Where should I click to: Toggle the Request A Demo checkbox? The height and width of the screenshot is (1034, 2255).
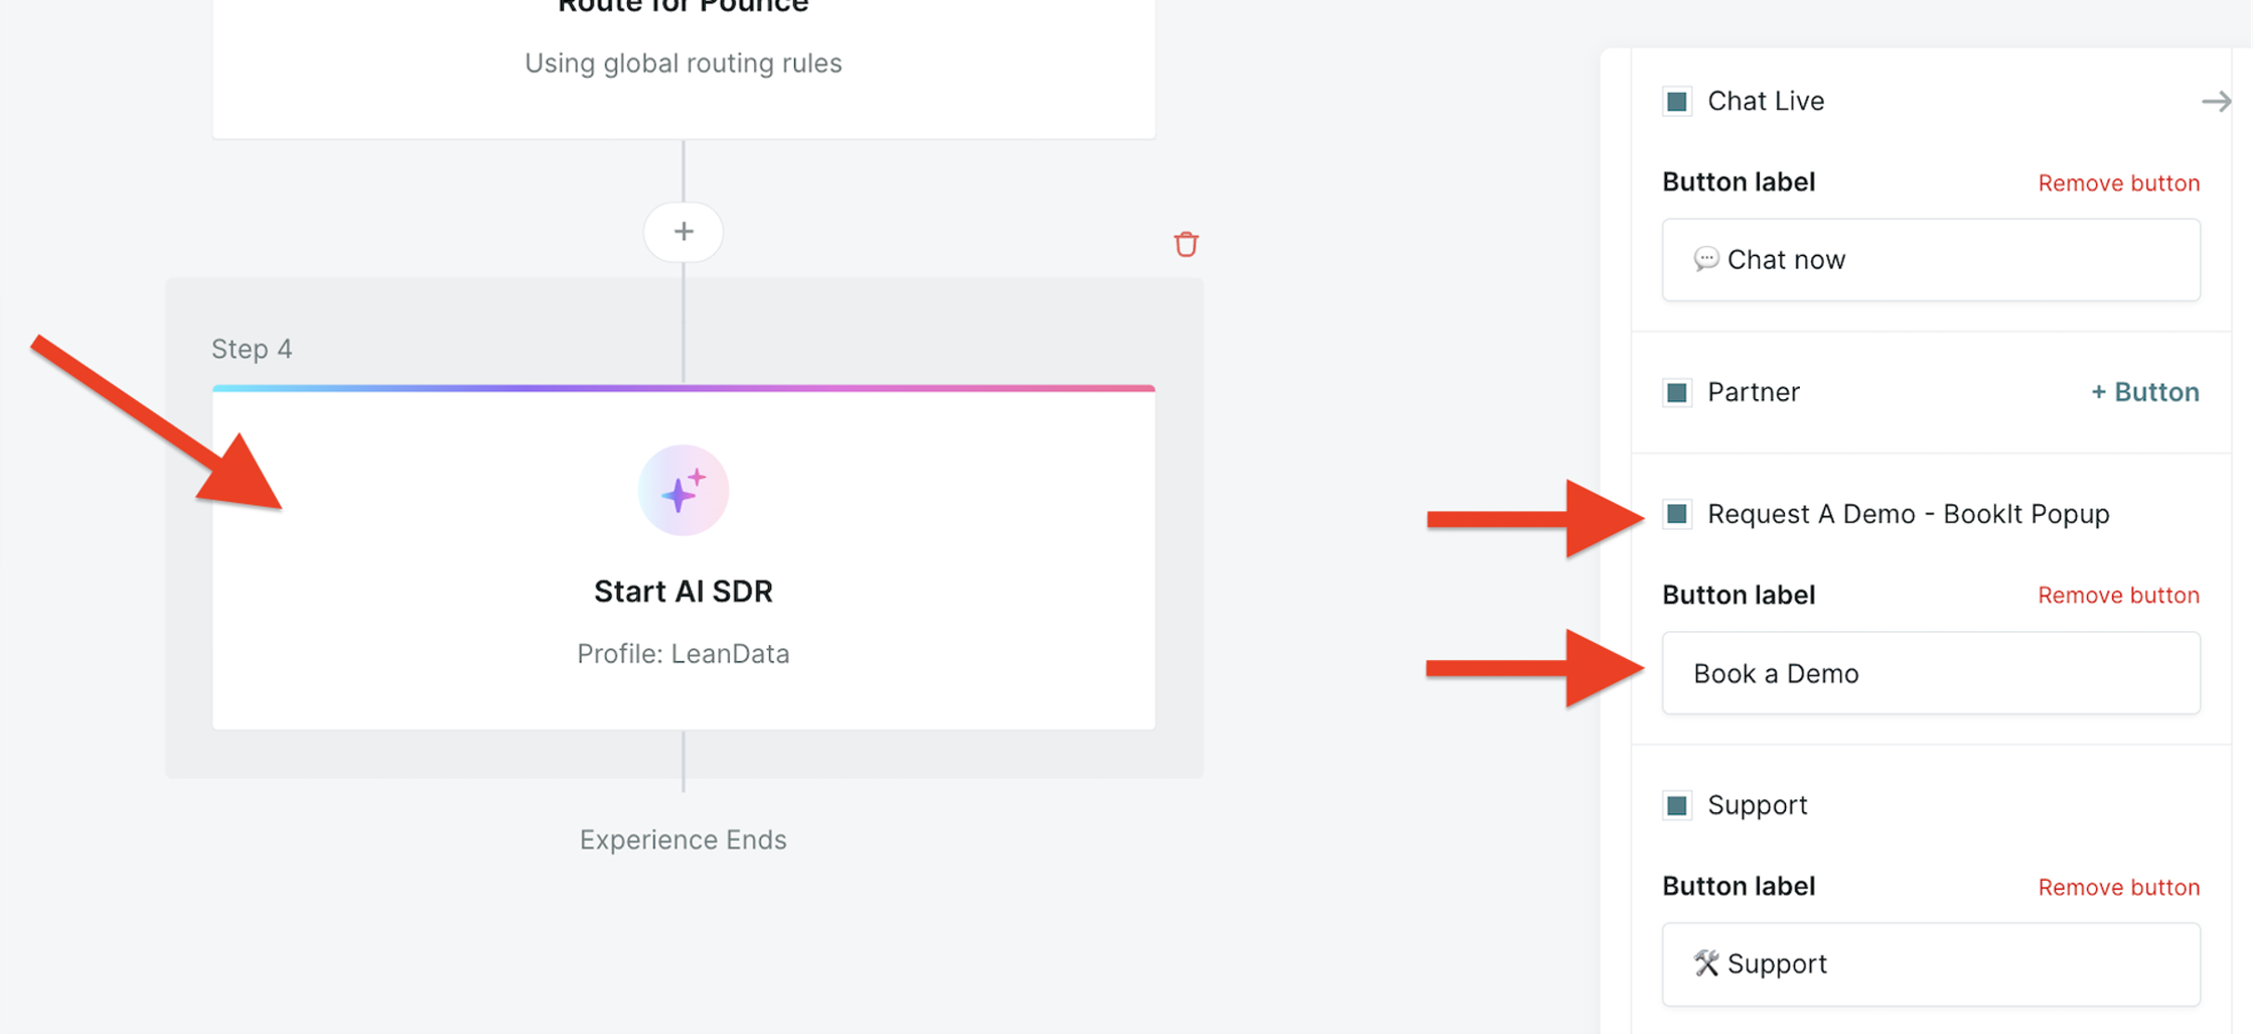point(1677,513)
